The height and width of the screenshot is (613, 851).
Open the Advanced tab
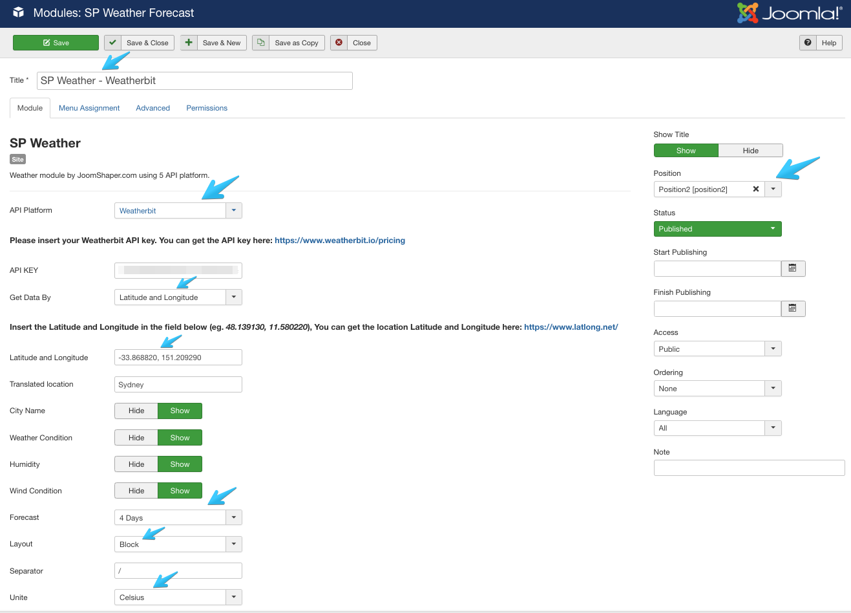(x=153, y=108)
